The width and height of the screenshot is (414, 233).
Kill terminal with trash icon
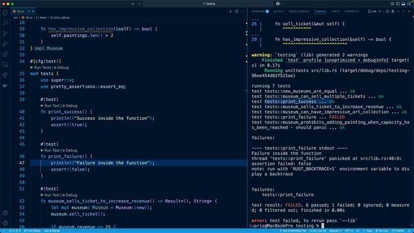[393, 12]
